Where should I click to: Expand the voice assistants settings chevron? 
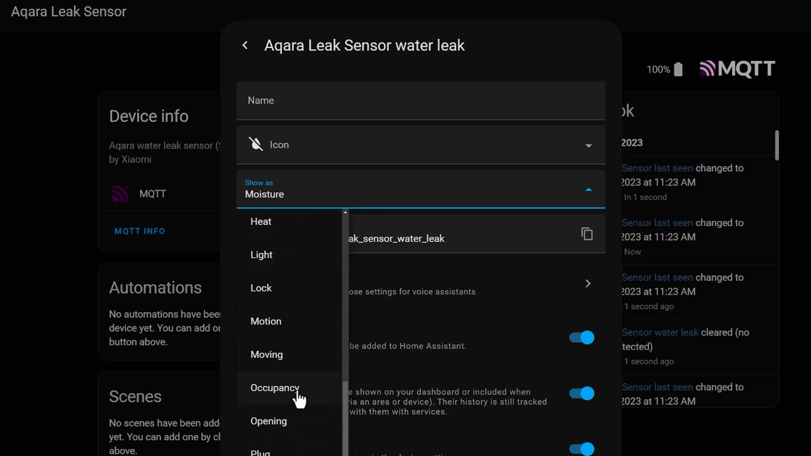(x=588, y=283)
